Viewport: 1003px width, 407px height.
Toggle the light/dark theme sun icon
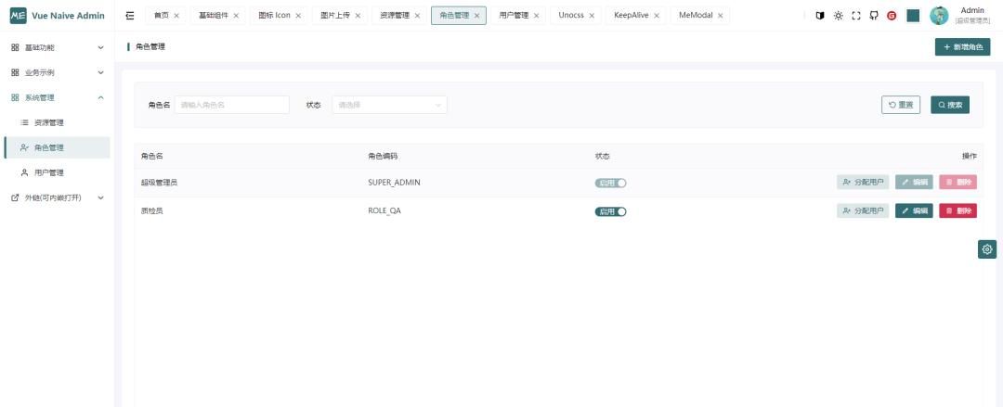838,16
